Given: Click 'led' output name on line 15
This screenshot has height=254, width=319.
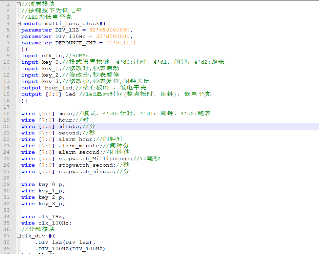Looking at the screenshot, I should (70, 94).
